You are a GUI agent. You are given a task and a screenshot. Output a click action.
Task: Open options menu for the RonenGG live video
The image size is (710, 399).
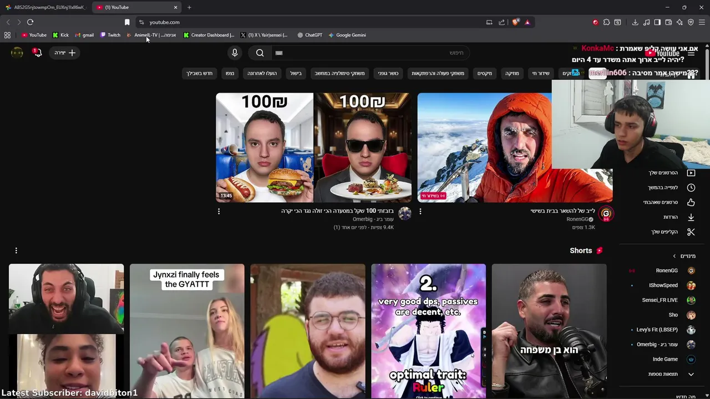(x=420, y=211)
